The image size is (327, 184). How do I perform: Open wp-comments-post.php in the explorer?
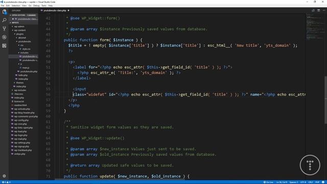[26, 117]
